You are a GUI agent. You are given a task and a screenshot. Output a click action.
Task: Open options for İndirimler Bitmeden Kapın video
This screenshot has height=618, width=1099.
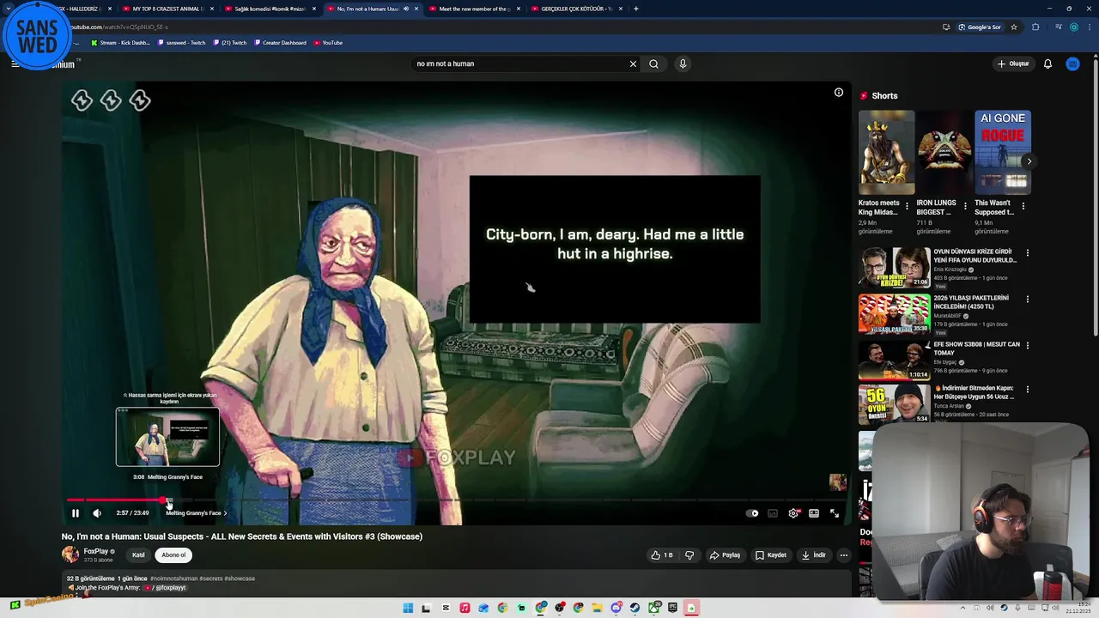click(x=1027, y=390)
